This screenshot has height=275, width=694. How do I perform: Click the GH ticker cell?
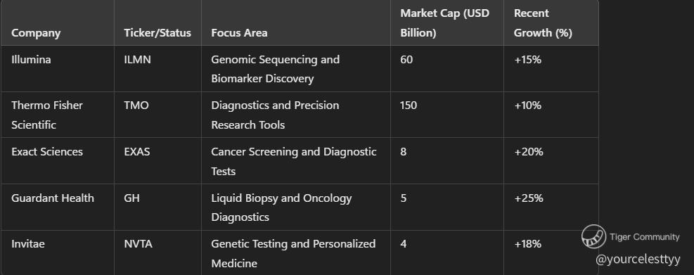[132, 198]
